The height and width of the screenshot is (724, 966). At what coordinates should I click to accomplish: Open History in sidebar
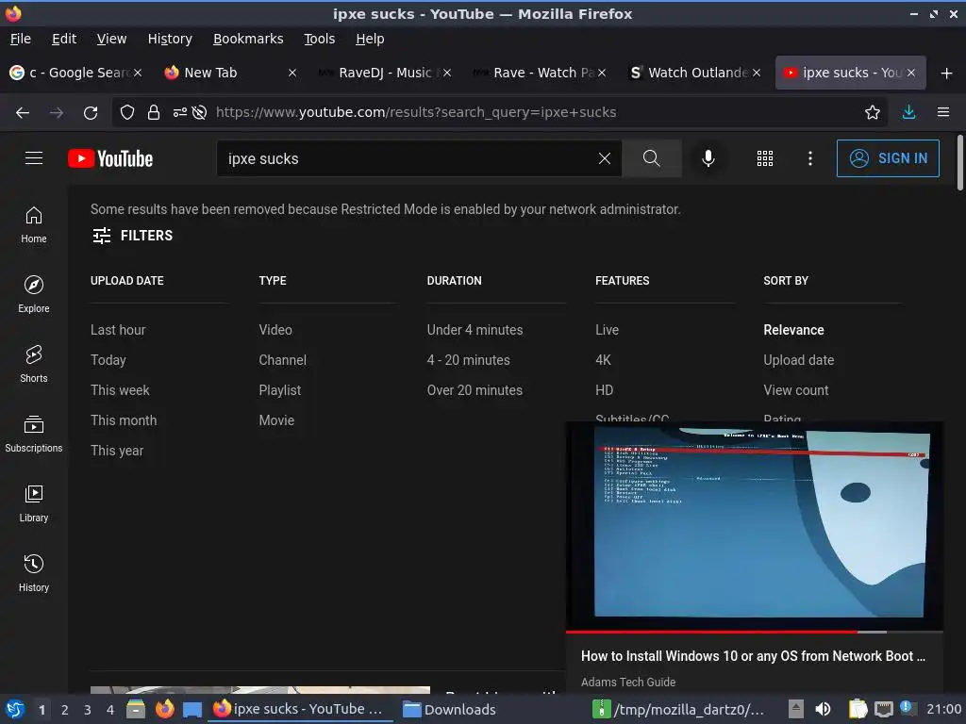pos(34,573)
